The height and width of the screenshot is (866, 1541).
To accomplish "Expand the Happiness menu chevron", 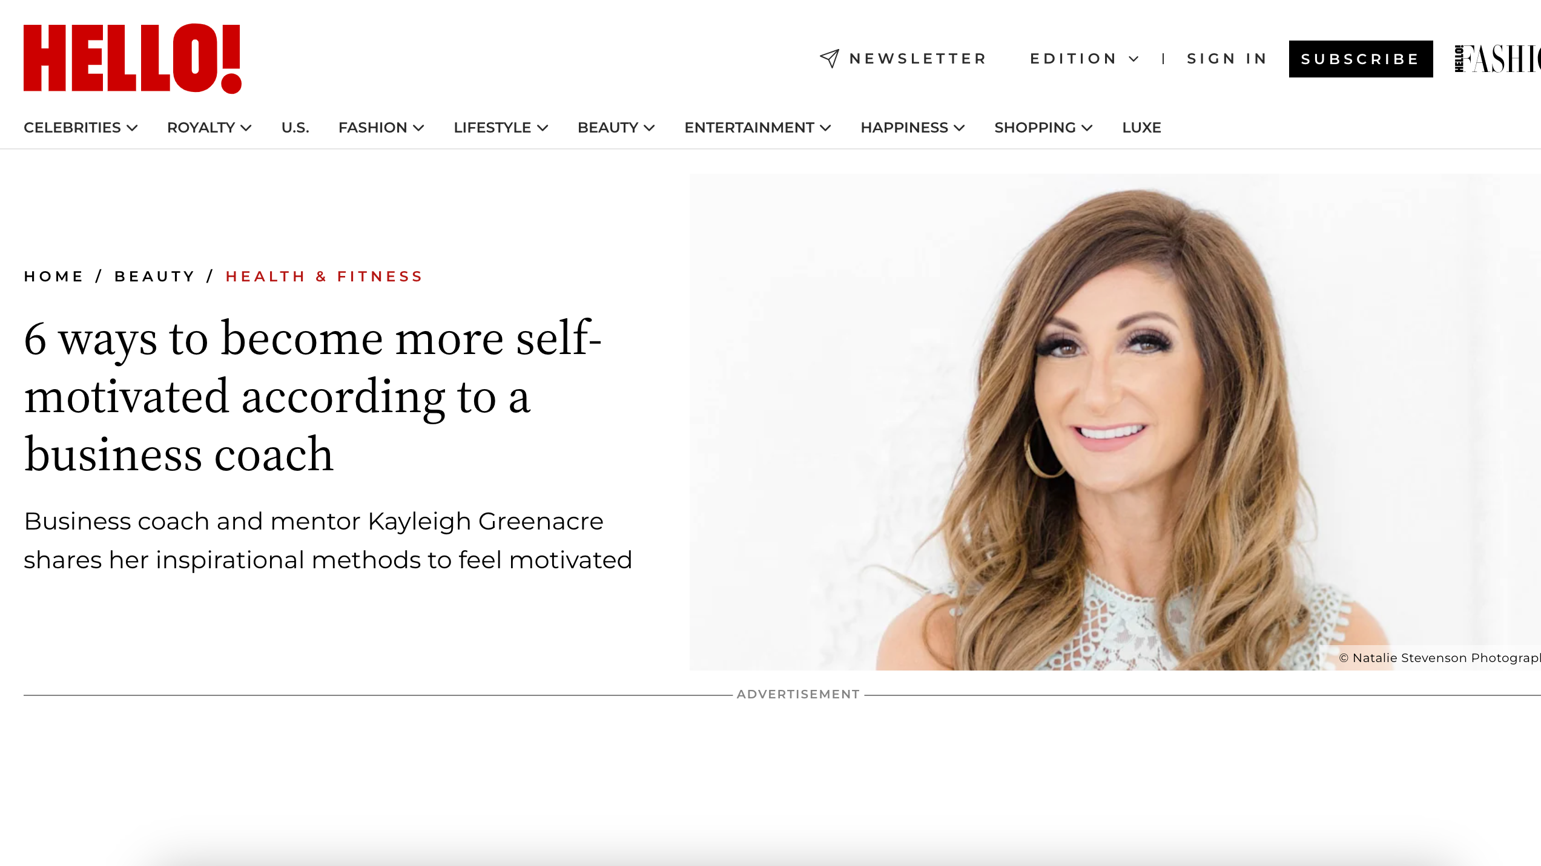I will (959, 128).
